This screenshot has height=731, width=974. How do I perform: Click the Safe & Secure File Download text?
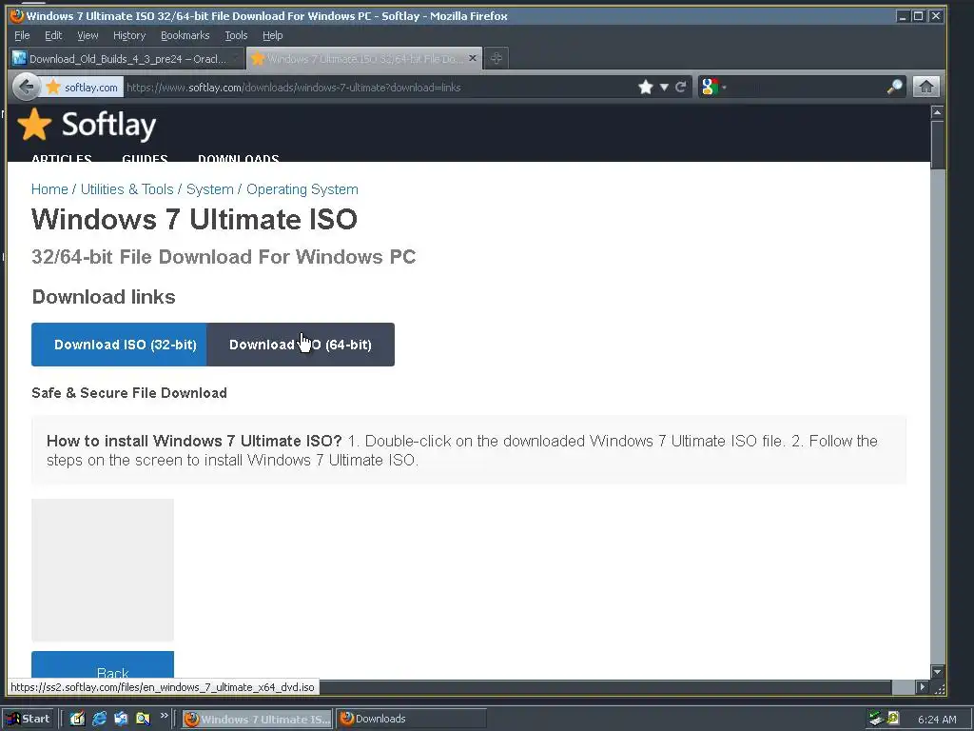click(129, 393)
